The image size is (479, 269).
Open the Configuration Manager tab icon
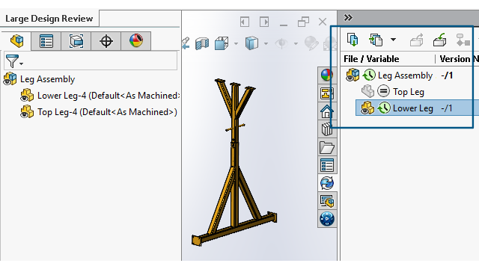coord(76,41)
